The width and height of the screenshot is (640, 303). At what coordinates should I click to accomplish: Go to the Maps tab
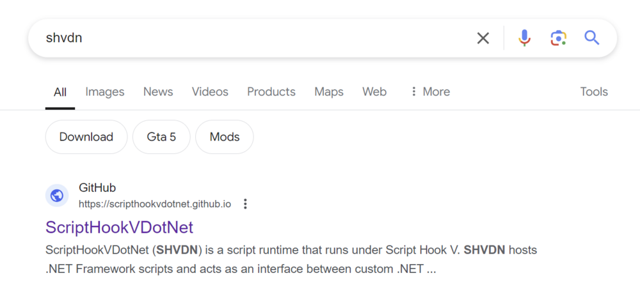[x=329, y=92]
